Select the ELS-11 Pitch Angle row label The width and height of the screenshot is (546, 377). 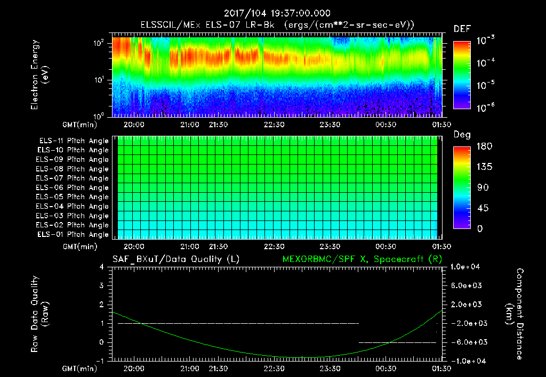tap(74, 141)
